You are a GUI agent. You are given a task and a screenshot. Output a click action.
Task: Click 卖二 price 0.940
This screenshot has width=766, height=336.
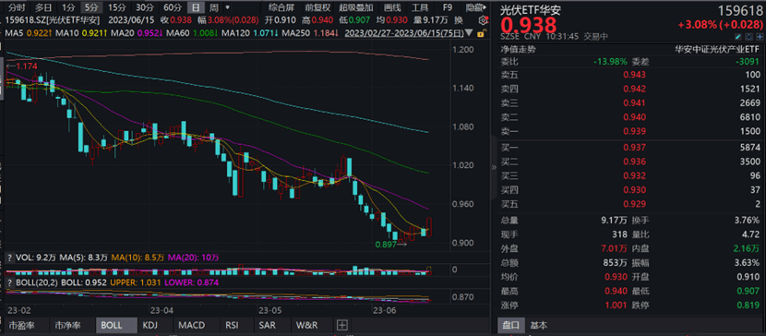[x=636, y=117]
